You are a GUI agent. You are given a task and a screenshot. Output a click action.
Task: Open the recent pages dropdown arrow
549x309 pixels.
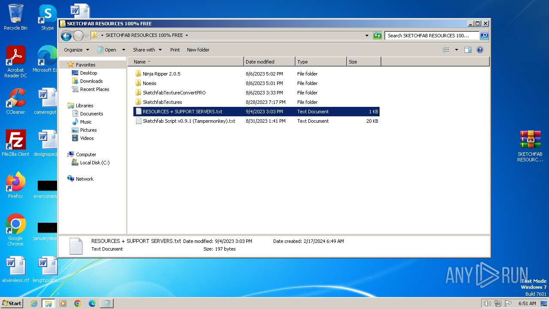tap(87, 36)
